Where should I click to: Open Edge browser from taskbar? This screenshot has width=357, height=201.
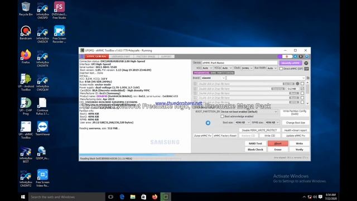(122, 197)
